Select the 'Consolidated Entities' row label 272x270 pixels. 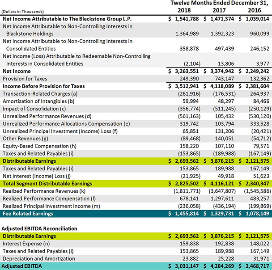(31, 49)
